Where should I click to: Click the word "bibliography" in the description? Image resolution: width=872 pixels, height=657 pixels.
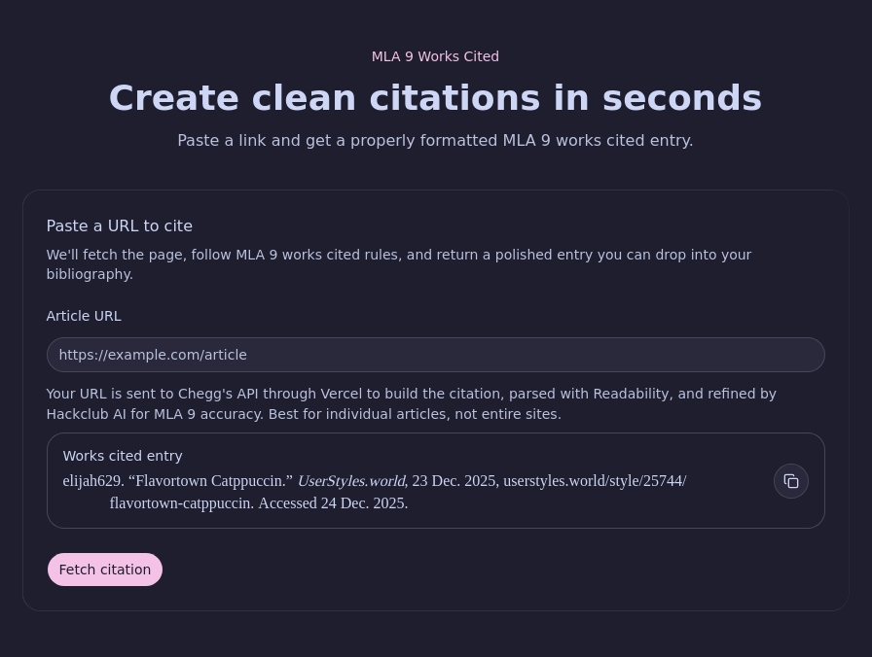coord(89,274)
